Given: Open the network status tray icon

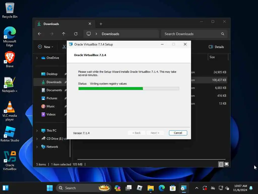Looking at the screenshot, I should pyautogui.click(x=221, y=188).
